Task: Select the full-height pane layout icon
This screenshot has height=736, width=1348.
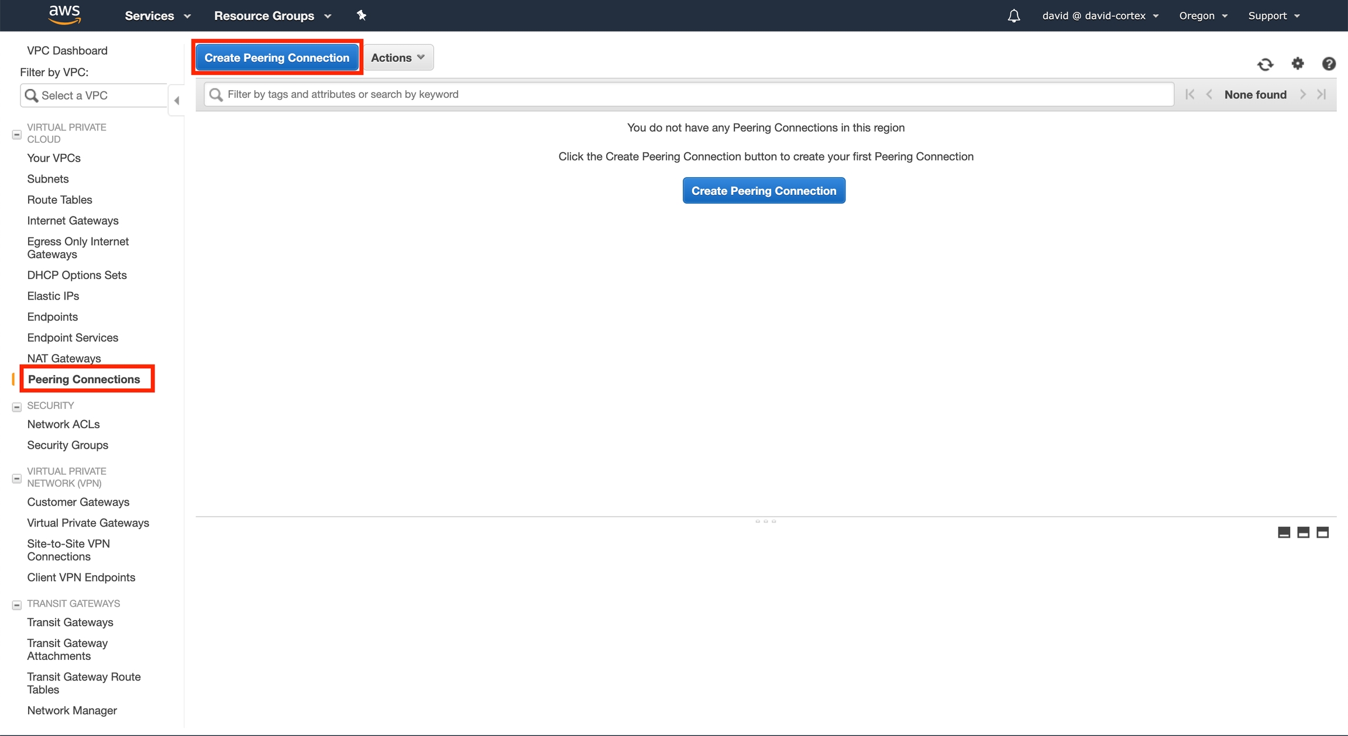Action: [1322, 532]
